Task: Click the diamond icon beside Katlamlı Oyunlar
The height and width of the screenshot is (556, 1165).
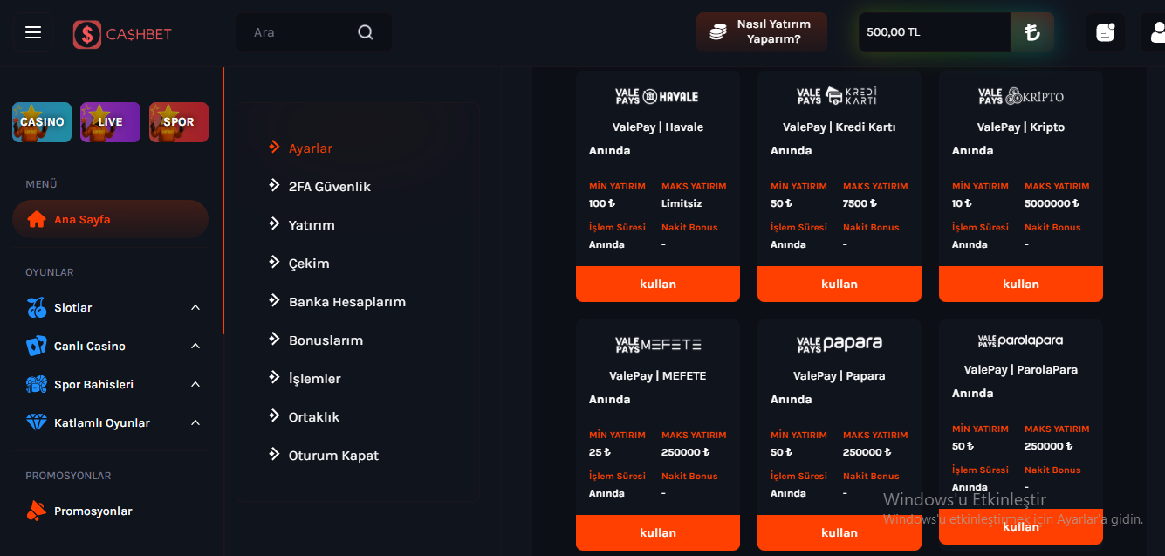Action: [x=37, y=422]
